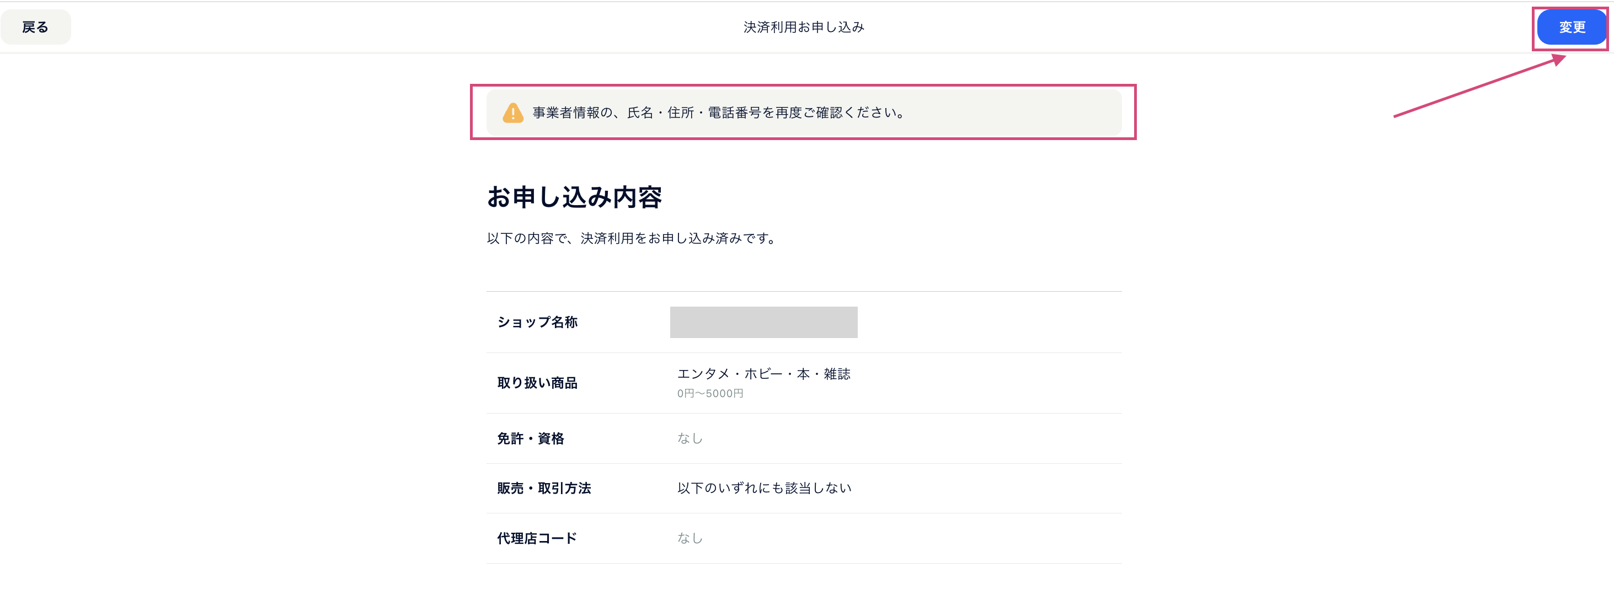This screenshot has height=589, width=1614.
Task: Click the なし value beside 免許・資格
Action: pyautogui.click(x=690, y=438)
